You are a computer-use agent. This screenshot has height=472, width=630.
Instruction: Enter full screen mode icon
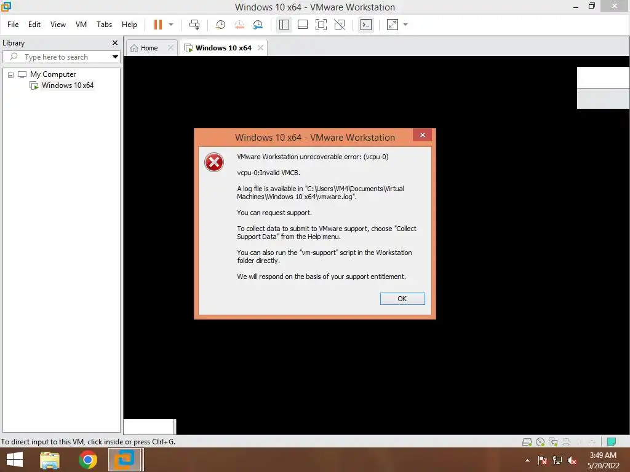coord(321,25)
